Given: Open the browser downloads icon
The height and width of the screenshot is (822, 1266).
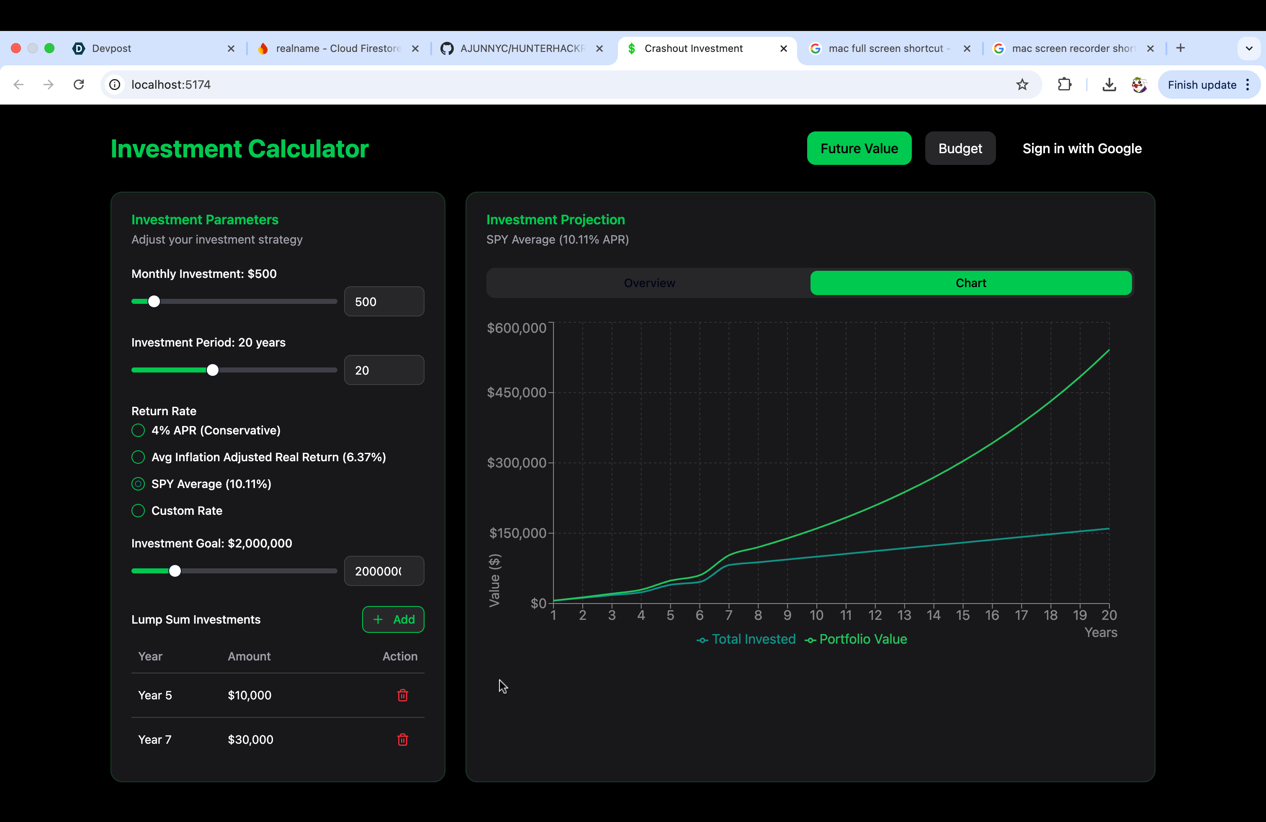Looking at the screenshot, I should point(1109,85).
